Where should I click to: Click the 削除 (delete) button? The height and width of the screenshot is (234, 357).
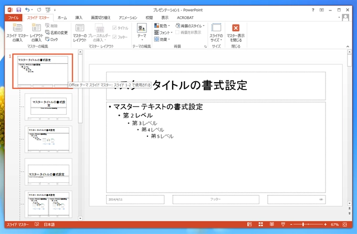coord(51,26)
